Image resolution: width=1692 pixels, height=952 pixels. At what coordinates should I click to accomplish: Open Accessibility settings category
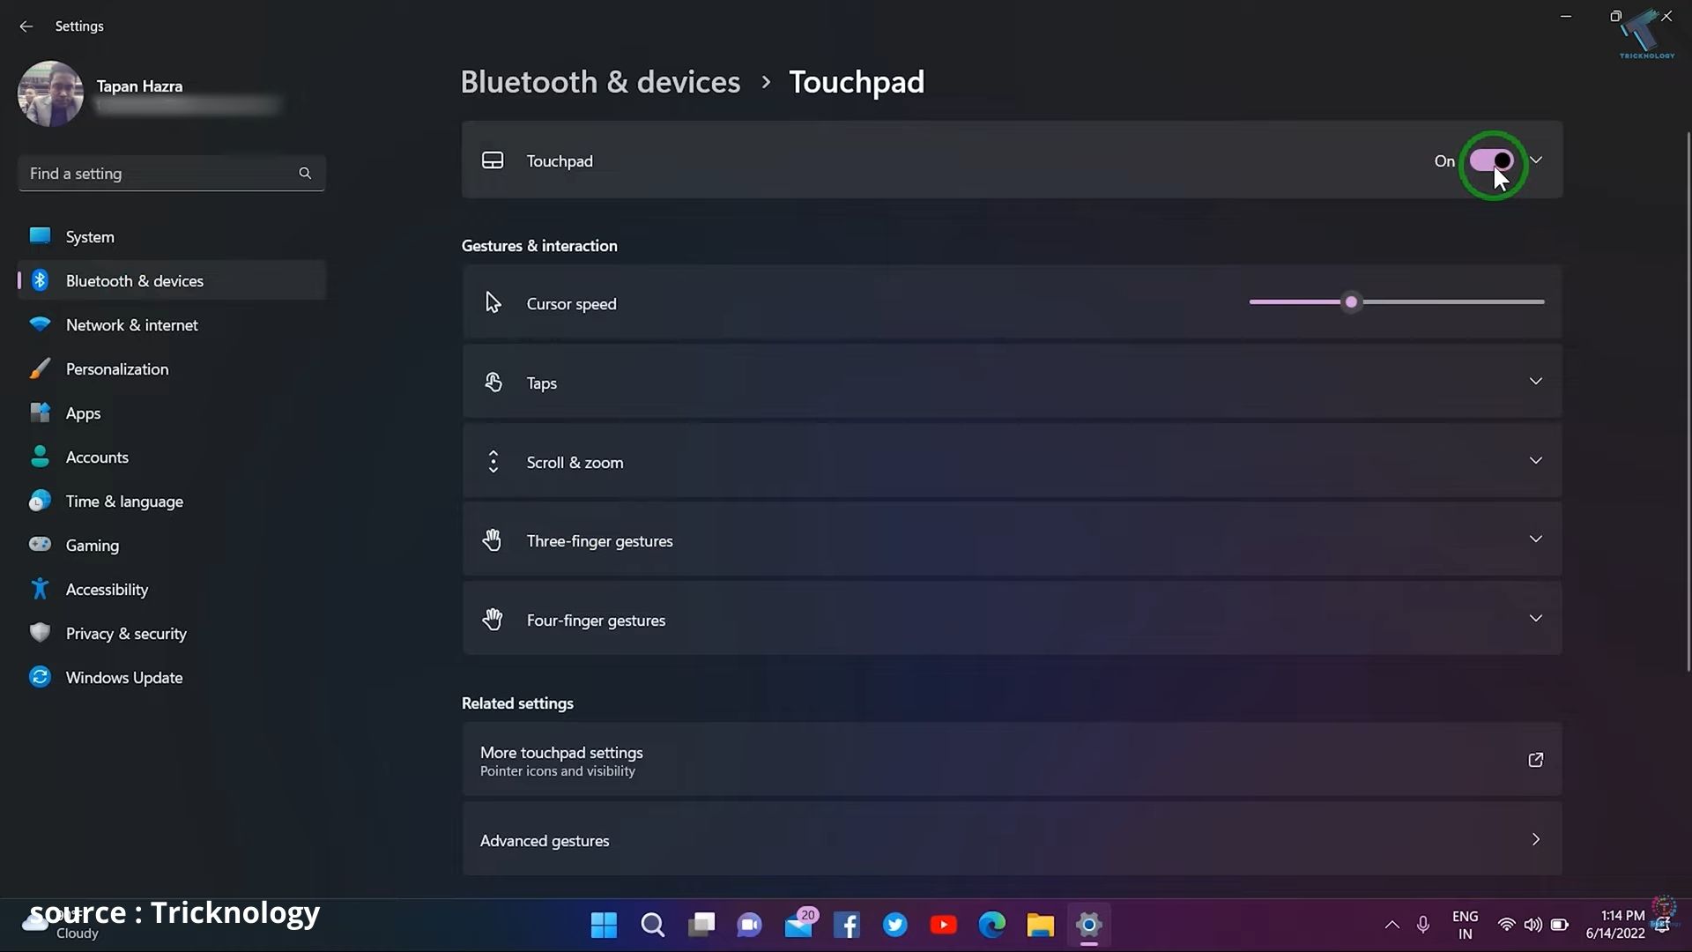tap(172, 589)
